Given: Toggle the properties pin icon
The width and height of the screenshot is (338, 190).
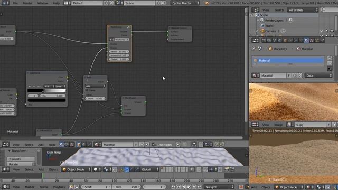Looking at the screenshot, I should pyautogui.click(x=254, y=49).
